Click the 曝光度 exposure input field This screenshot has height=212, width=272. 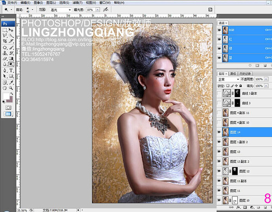coord(91,10)
